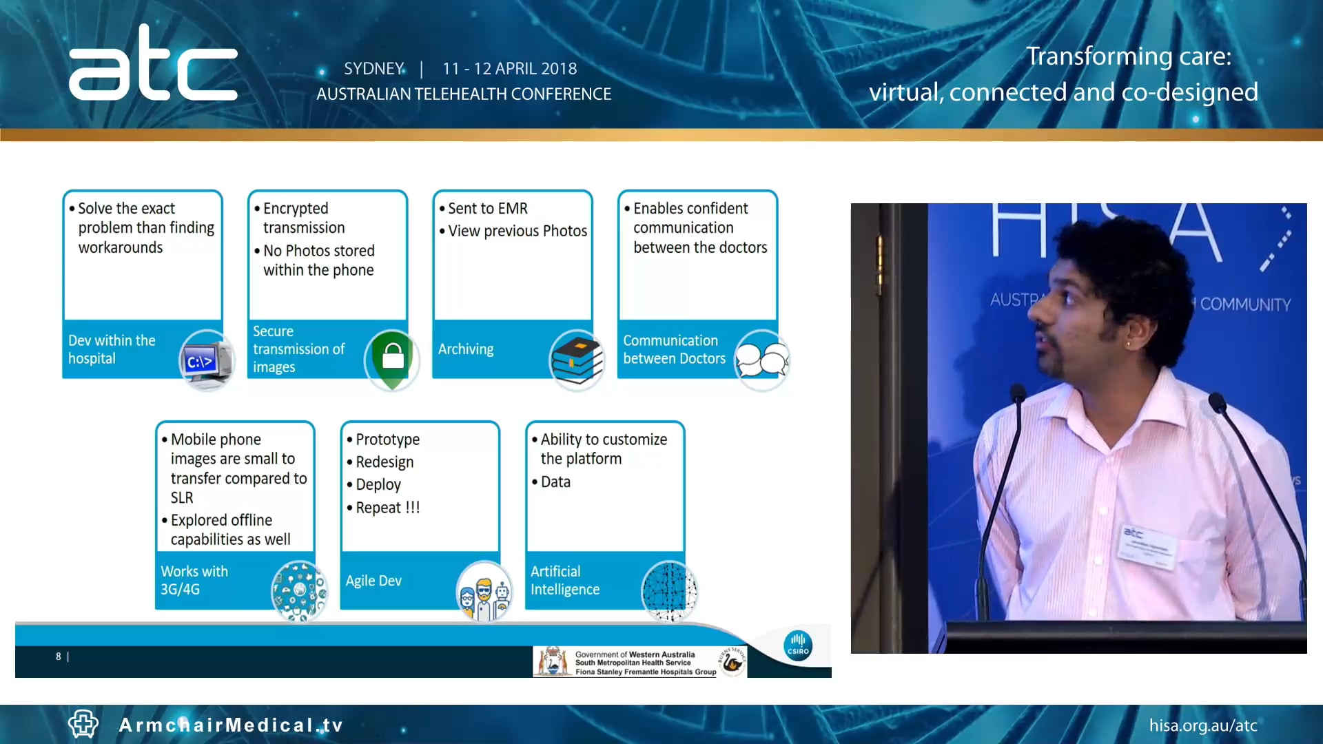Select the Secure transmission of images label
This screenshot has height=744, width=1323.
pyautogui.click(x=298, y=349)
